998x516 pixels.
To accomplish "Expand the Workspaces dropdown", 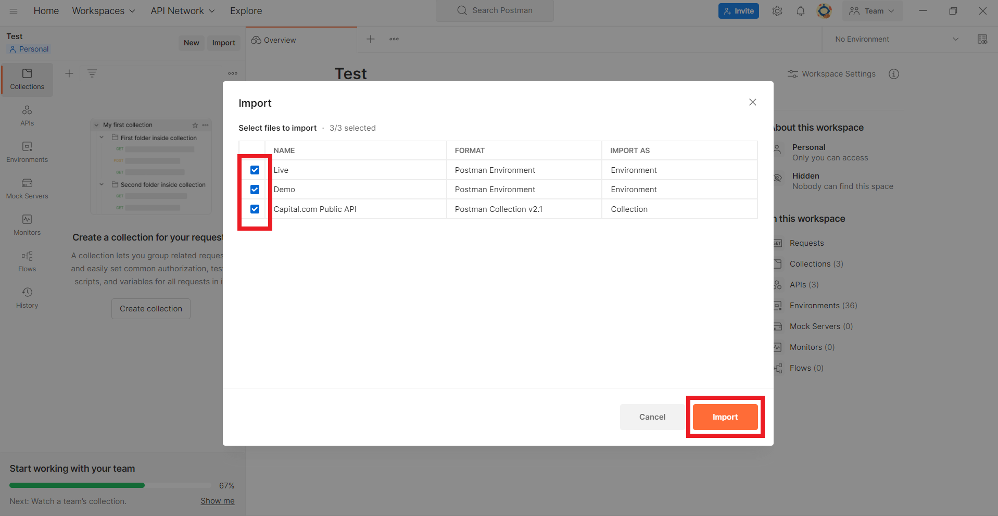I will coord(104,11).
